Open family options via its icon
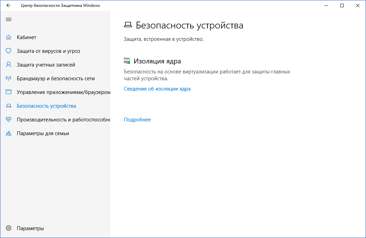Image resolution: width=366 pixels, height=238 pixels. (8, 133)
